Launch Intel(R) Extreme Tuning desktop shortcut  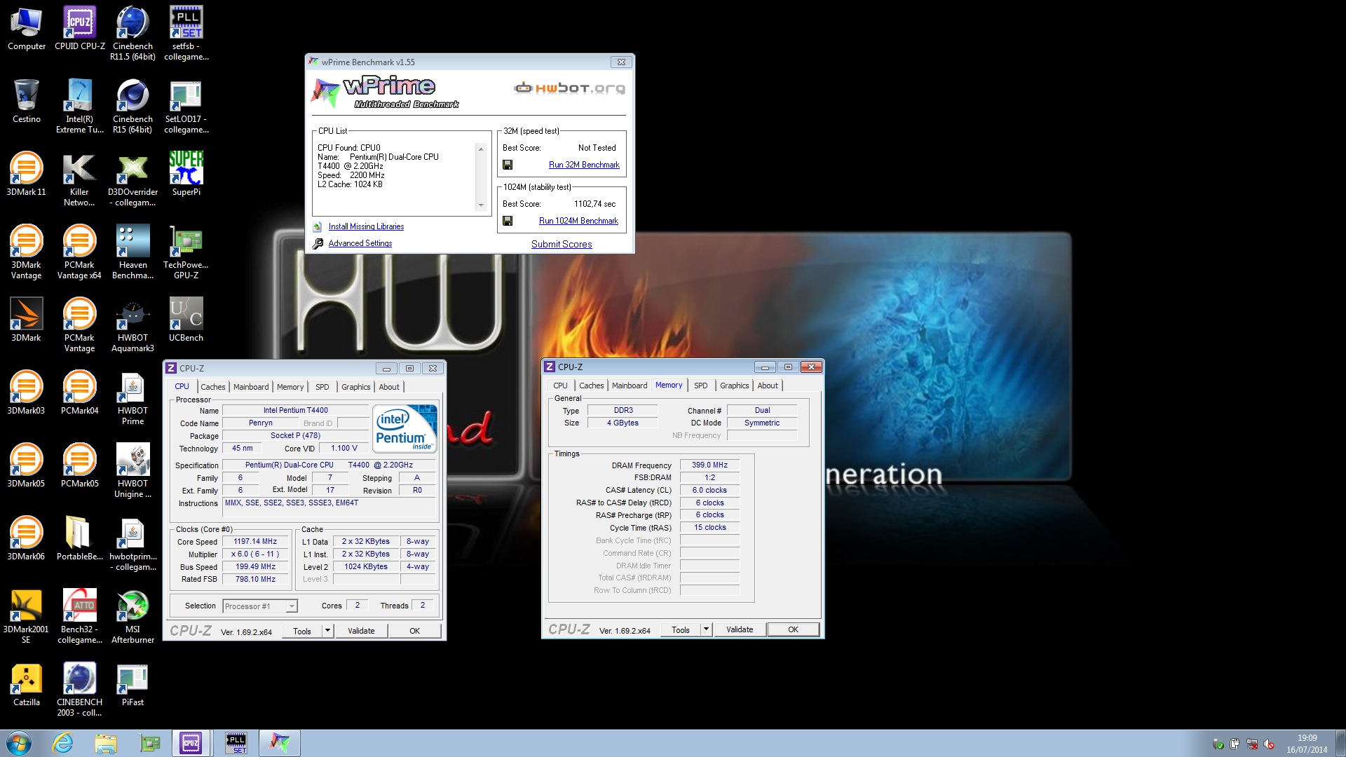coord(80,106)
